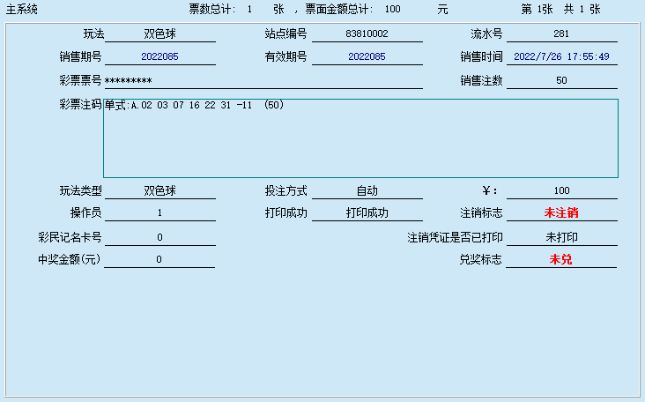
Task: Click the ticket numbers line 单式:A.02 03 07
Action: click(x=194, y=105)
